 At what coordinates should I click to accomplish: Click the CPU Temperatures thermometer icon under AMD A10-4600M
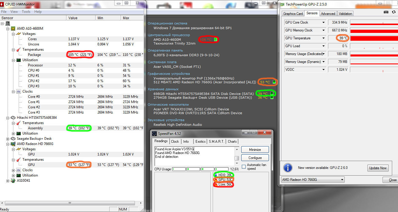19,50
